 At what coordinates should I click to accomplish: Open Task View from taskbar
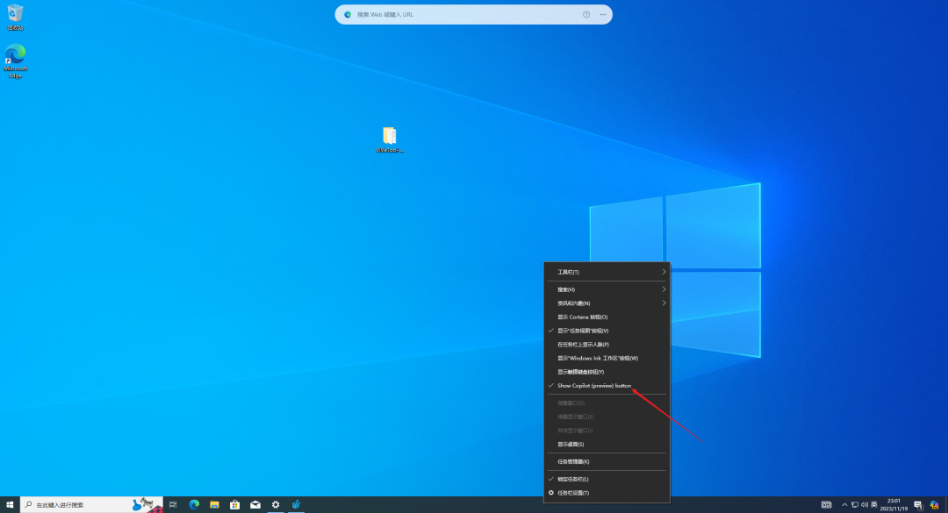coord(173,504)
